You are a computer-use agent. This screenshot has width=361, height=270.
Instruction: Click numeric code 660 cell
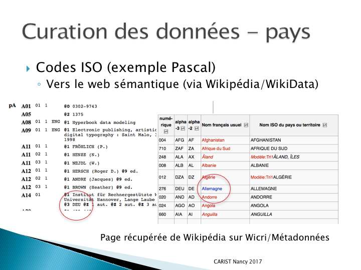tap(166, 214)
